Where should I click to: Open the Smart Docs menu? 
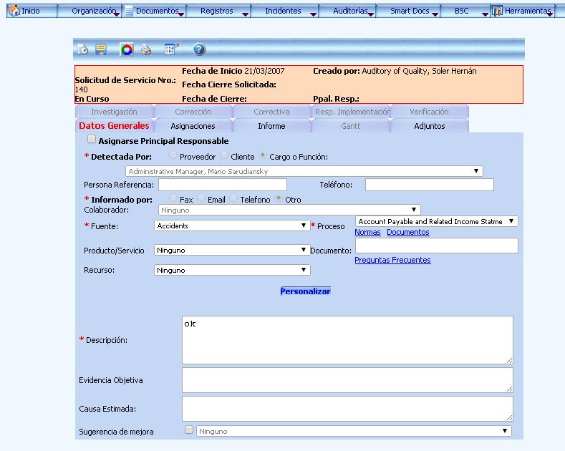click(410, 11)
